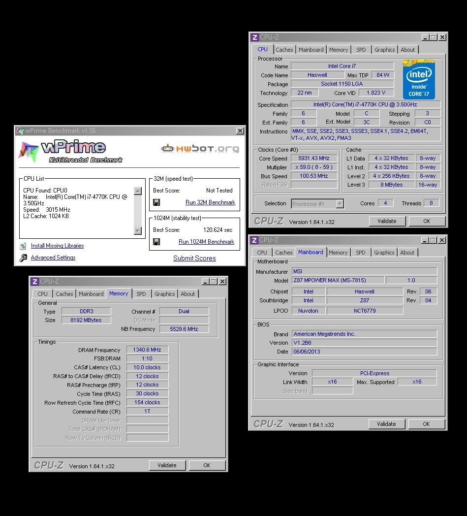Click the BIOS Date field 06/06/2013

[x=364, y=352]
